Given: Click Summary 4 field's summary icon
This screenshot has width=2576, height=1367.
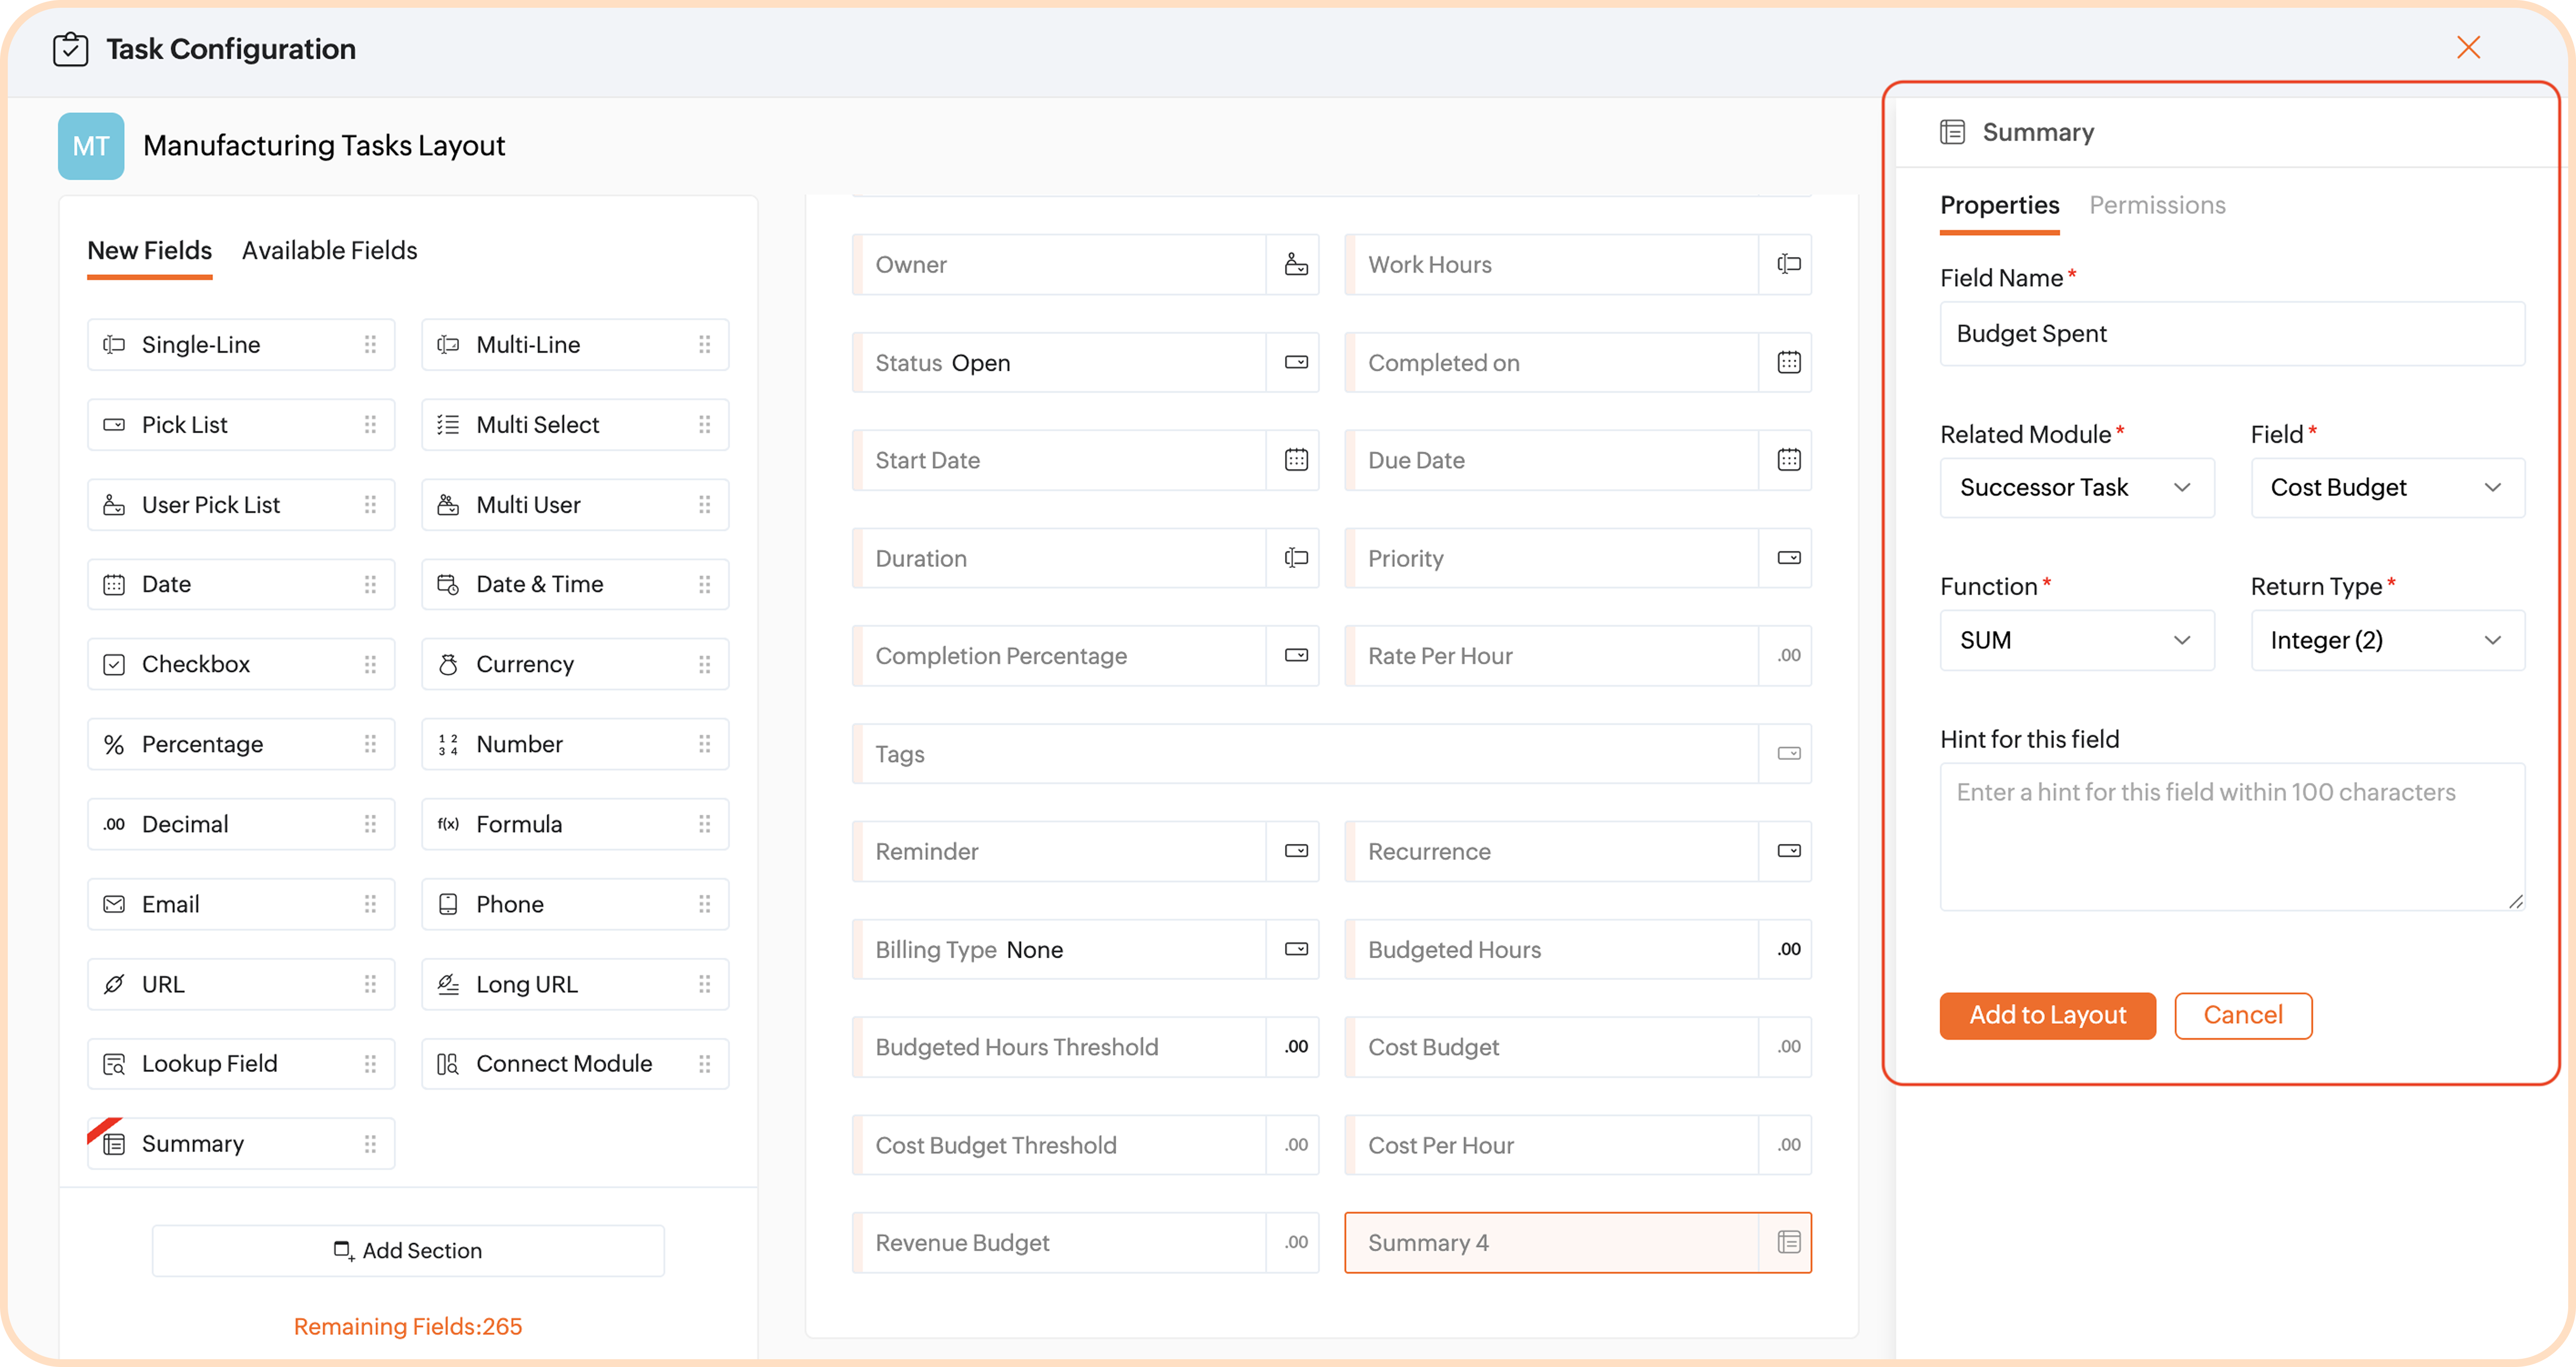Looking at the screenshot, I should (x=1789, y=1243).
